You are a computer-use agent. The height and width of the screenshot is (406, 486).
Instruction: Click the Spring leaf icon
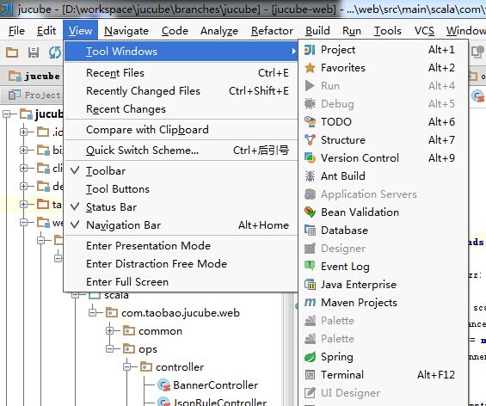[310, 357]
